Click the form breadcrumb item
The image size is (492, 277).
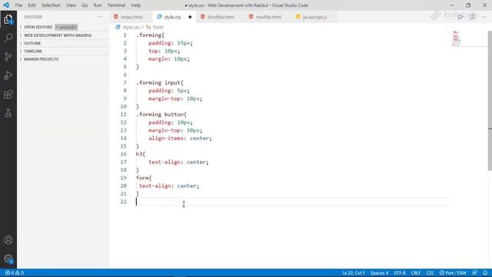(158, 28)
